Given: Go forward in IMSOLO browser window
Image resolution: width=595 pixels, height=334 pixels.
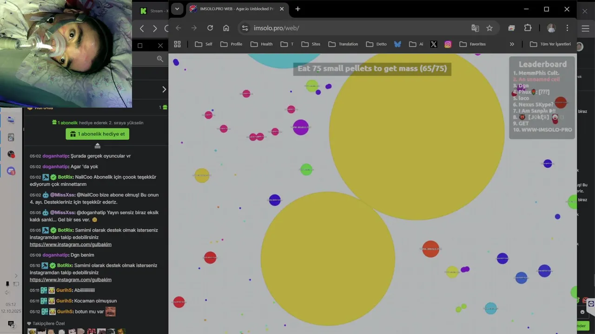Looking at the screenshot, I should click(x=194, y=28).
